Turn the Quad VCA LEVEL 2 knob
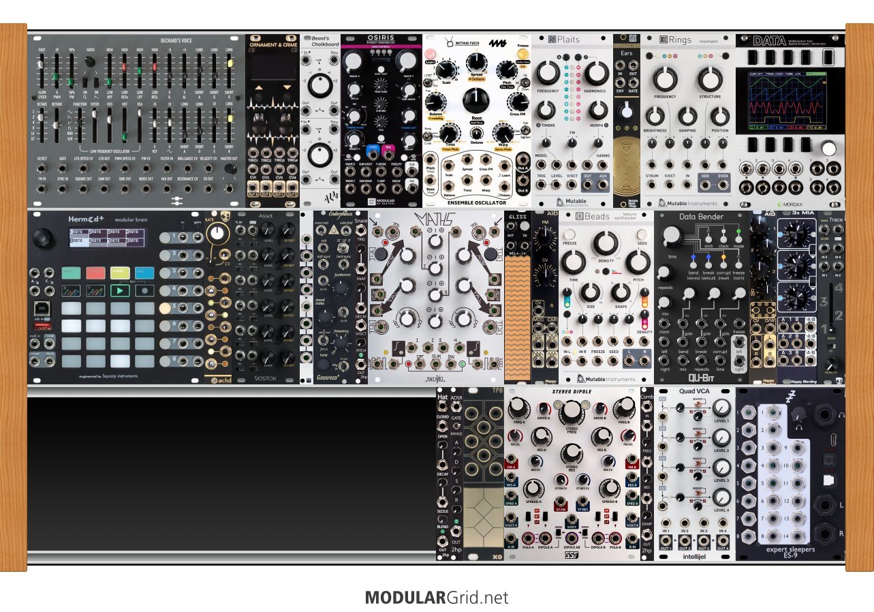Screen dimensions: 874x612 click(x=722, y=439)
